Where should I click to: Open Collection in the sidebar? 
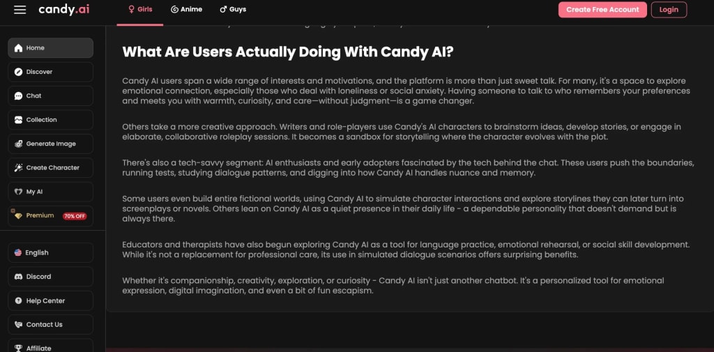[x=50, y=120]
